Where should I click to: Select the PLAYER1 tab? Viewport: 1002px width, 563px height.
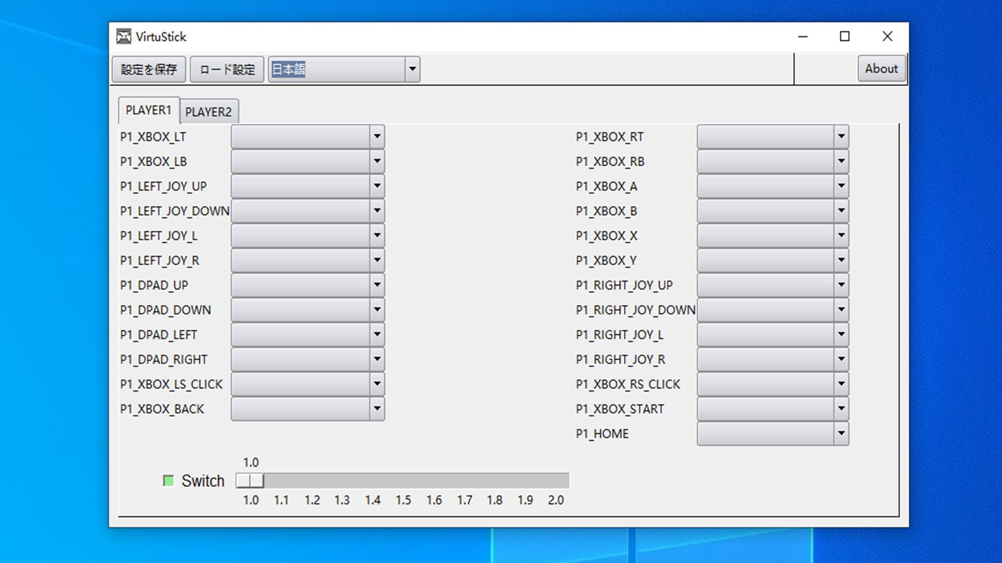pos(148,110)
